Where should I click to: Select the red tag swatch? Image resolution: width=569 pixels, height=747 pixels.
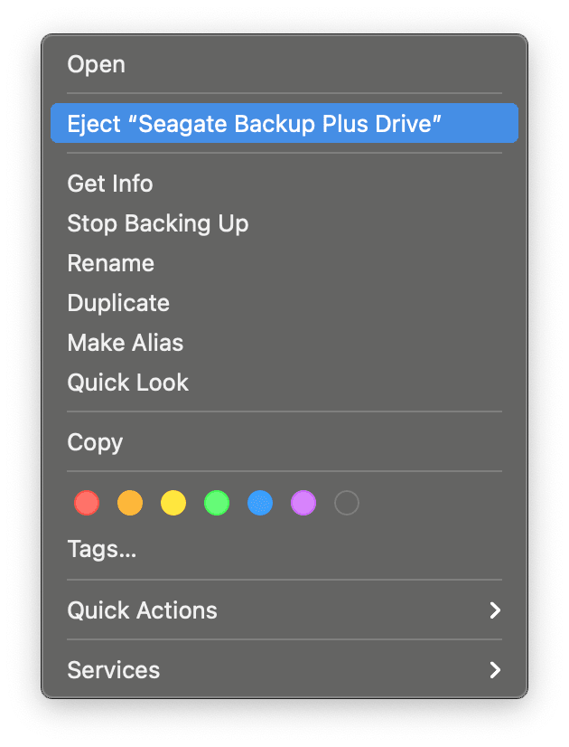pyautogui.click(x=86, y=503)
